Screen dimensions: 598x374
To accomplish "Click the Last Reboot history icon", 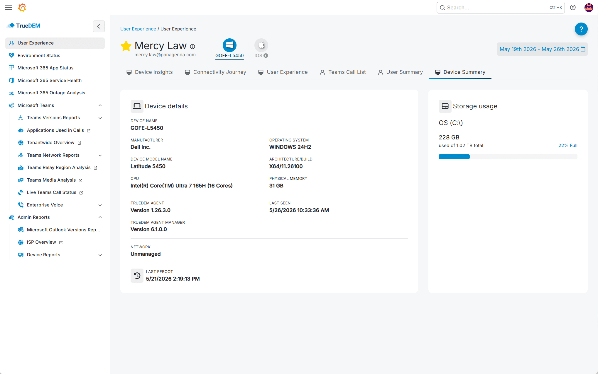I will 137,276.
